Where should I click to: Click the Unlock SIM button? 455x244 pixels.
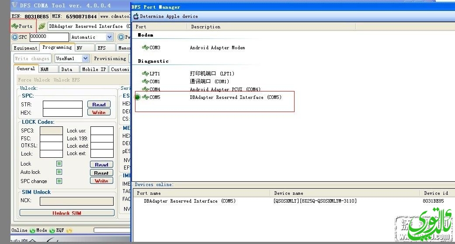click(67, 213)
